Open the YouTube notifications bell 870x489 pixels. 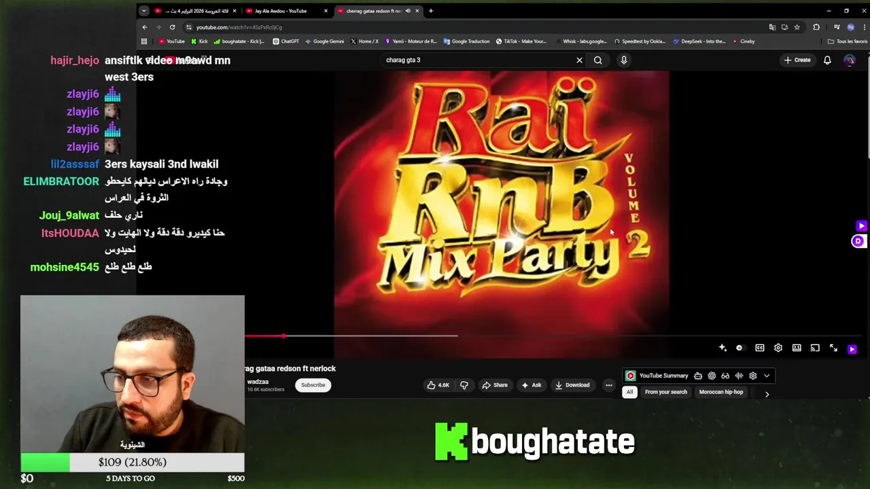click(827, 60)
